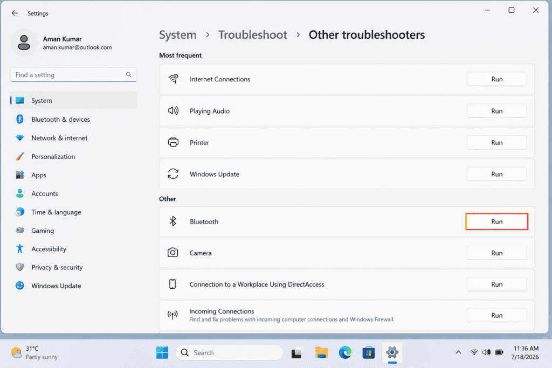This screenshot has height=368, width=552.
Task: Click the Windows Update refresh arrows icon
Action: (173, 174)
